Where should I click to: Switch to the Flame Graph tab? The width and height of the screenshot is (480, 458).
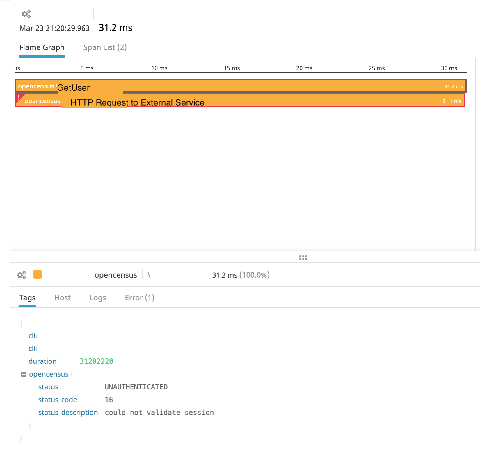point(42,47)
